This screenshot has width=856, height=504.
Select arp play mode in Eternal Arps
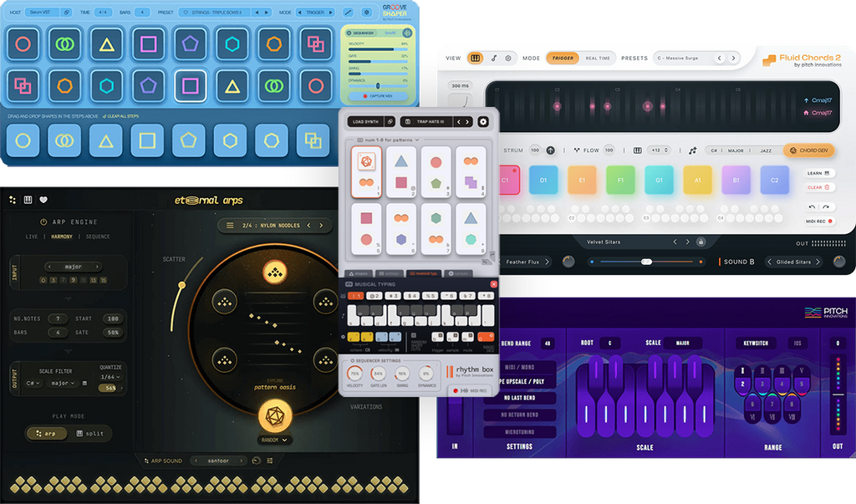click(47, 433)
